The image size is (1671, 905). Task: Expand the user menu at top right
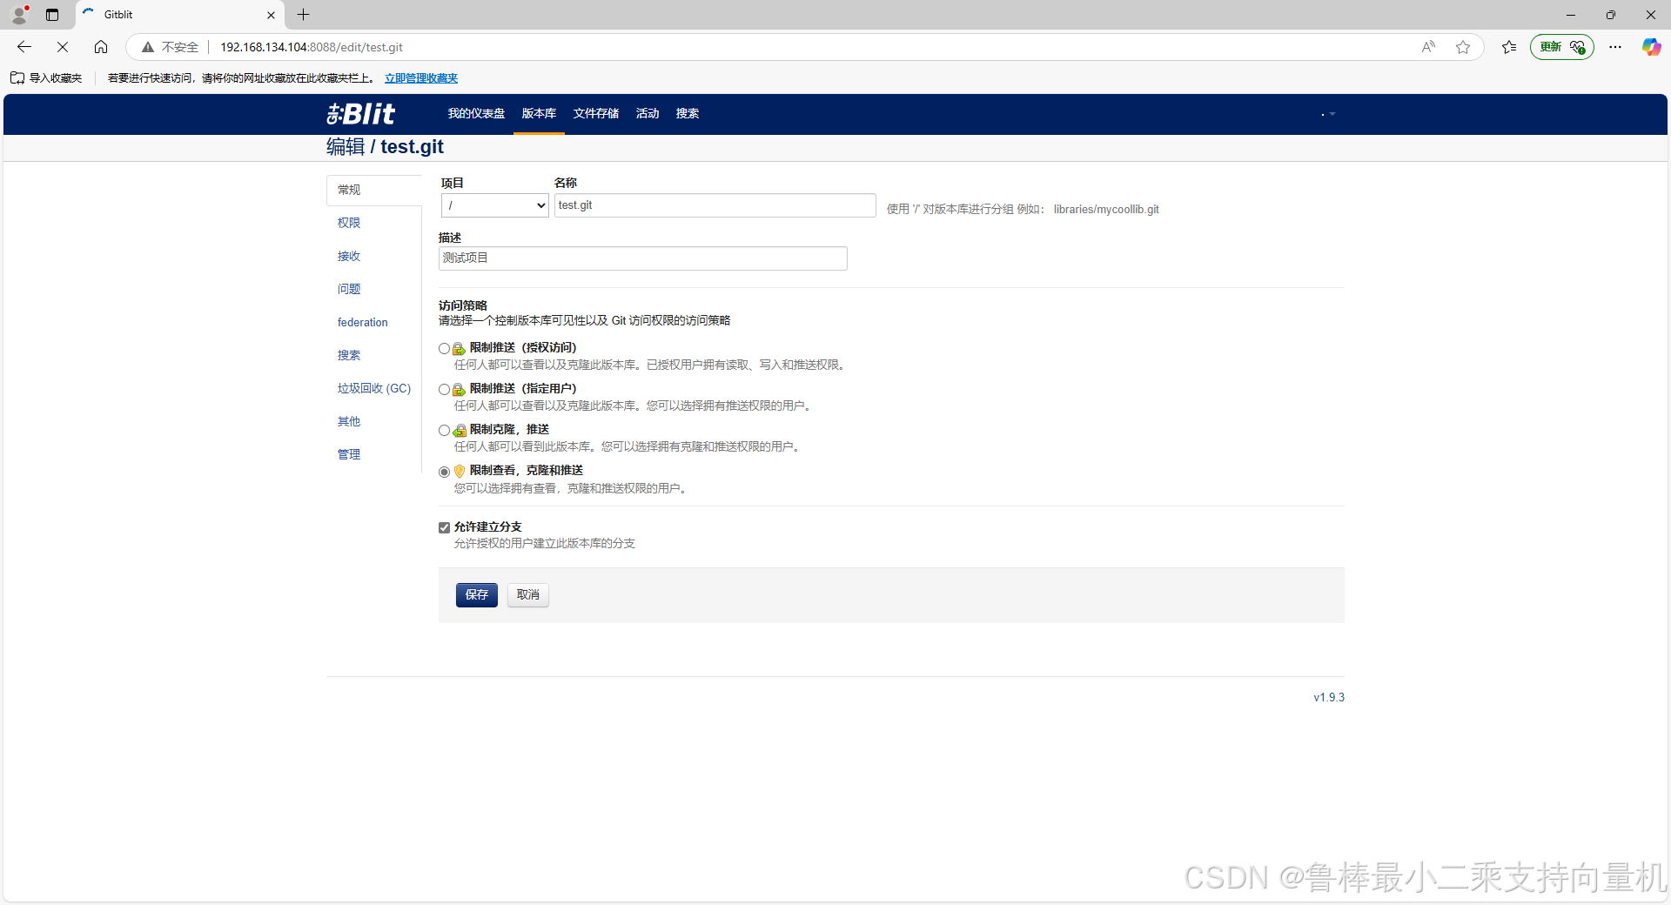(x=1326, y=114)
